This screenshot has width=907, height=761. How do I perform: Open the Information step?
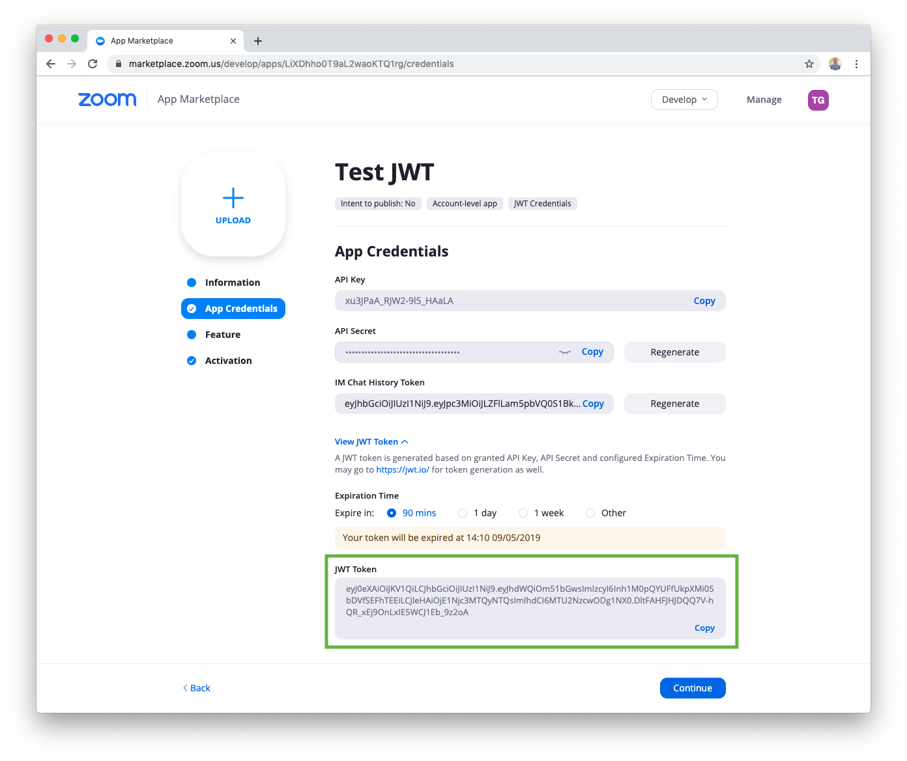(x=233, y=283)
